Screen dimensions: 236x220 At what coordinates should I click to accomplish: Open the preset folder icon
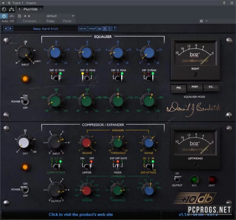(100, 28)
